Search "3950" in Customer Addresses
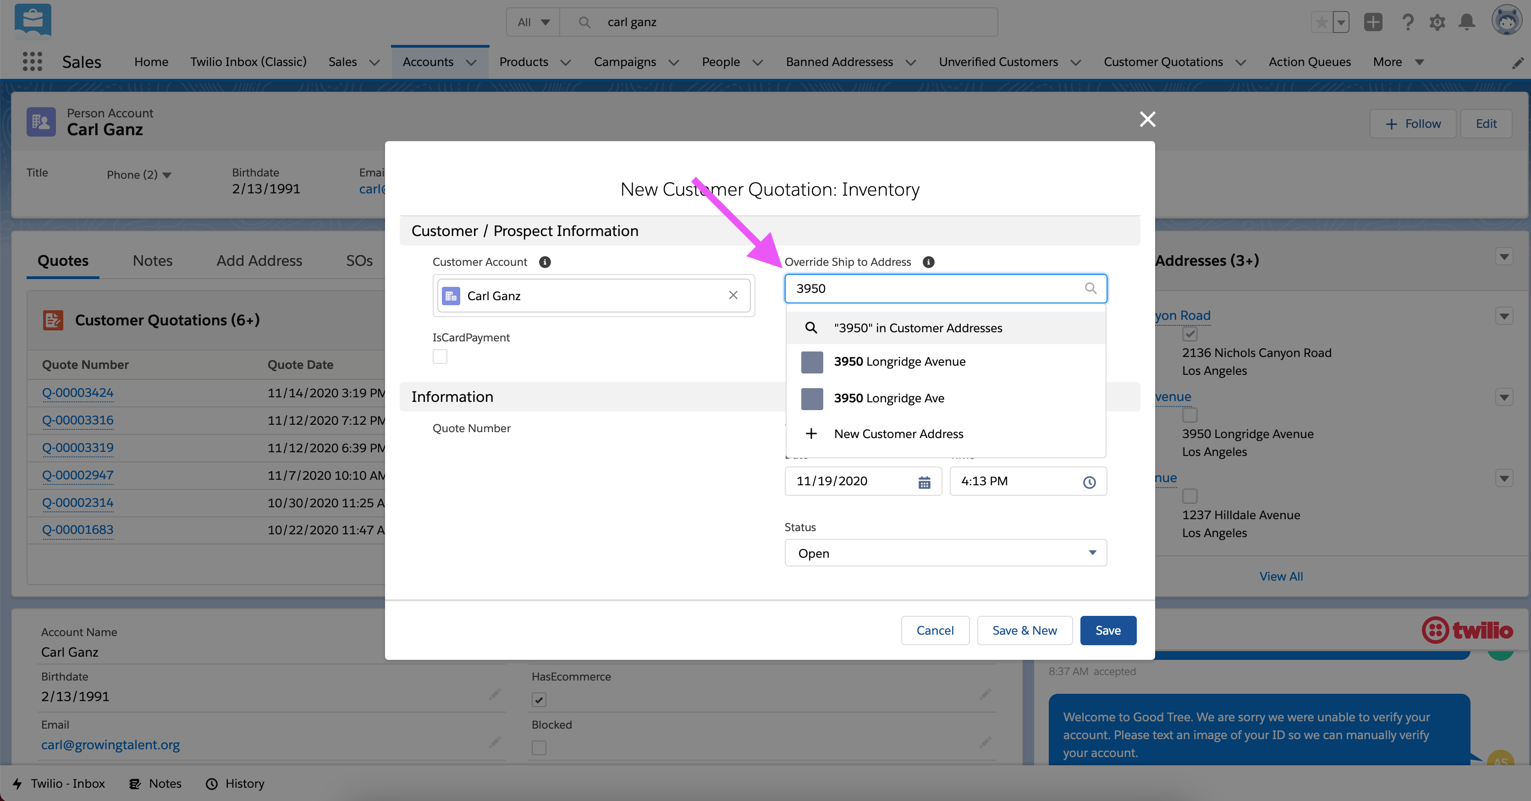1531x801 pixels. pyautogui.click(x=946, y=328)
